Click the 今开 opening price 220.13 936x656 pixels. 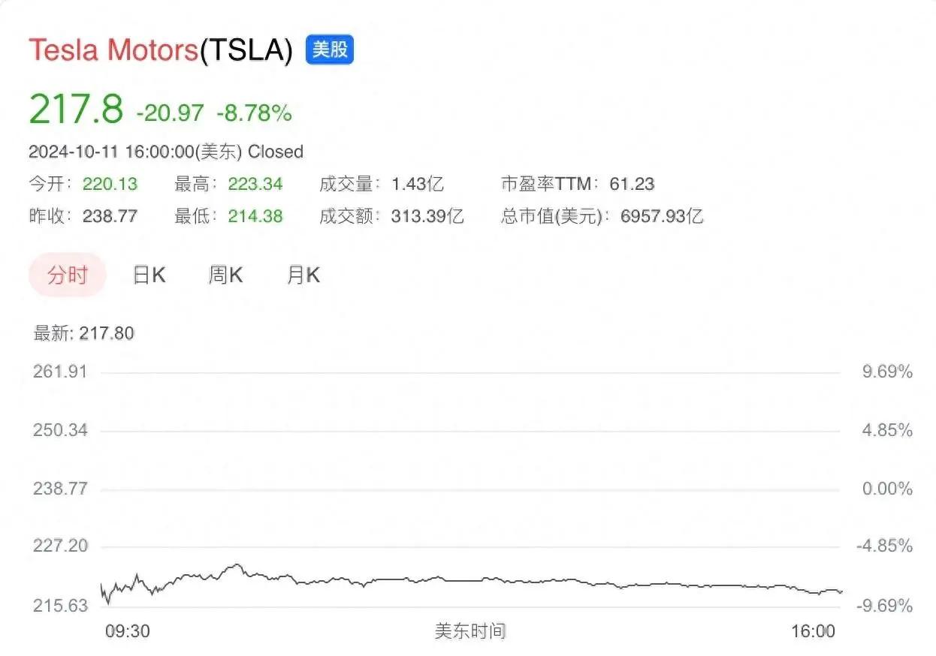110,184
